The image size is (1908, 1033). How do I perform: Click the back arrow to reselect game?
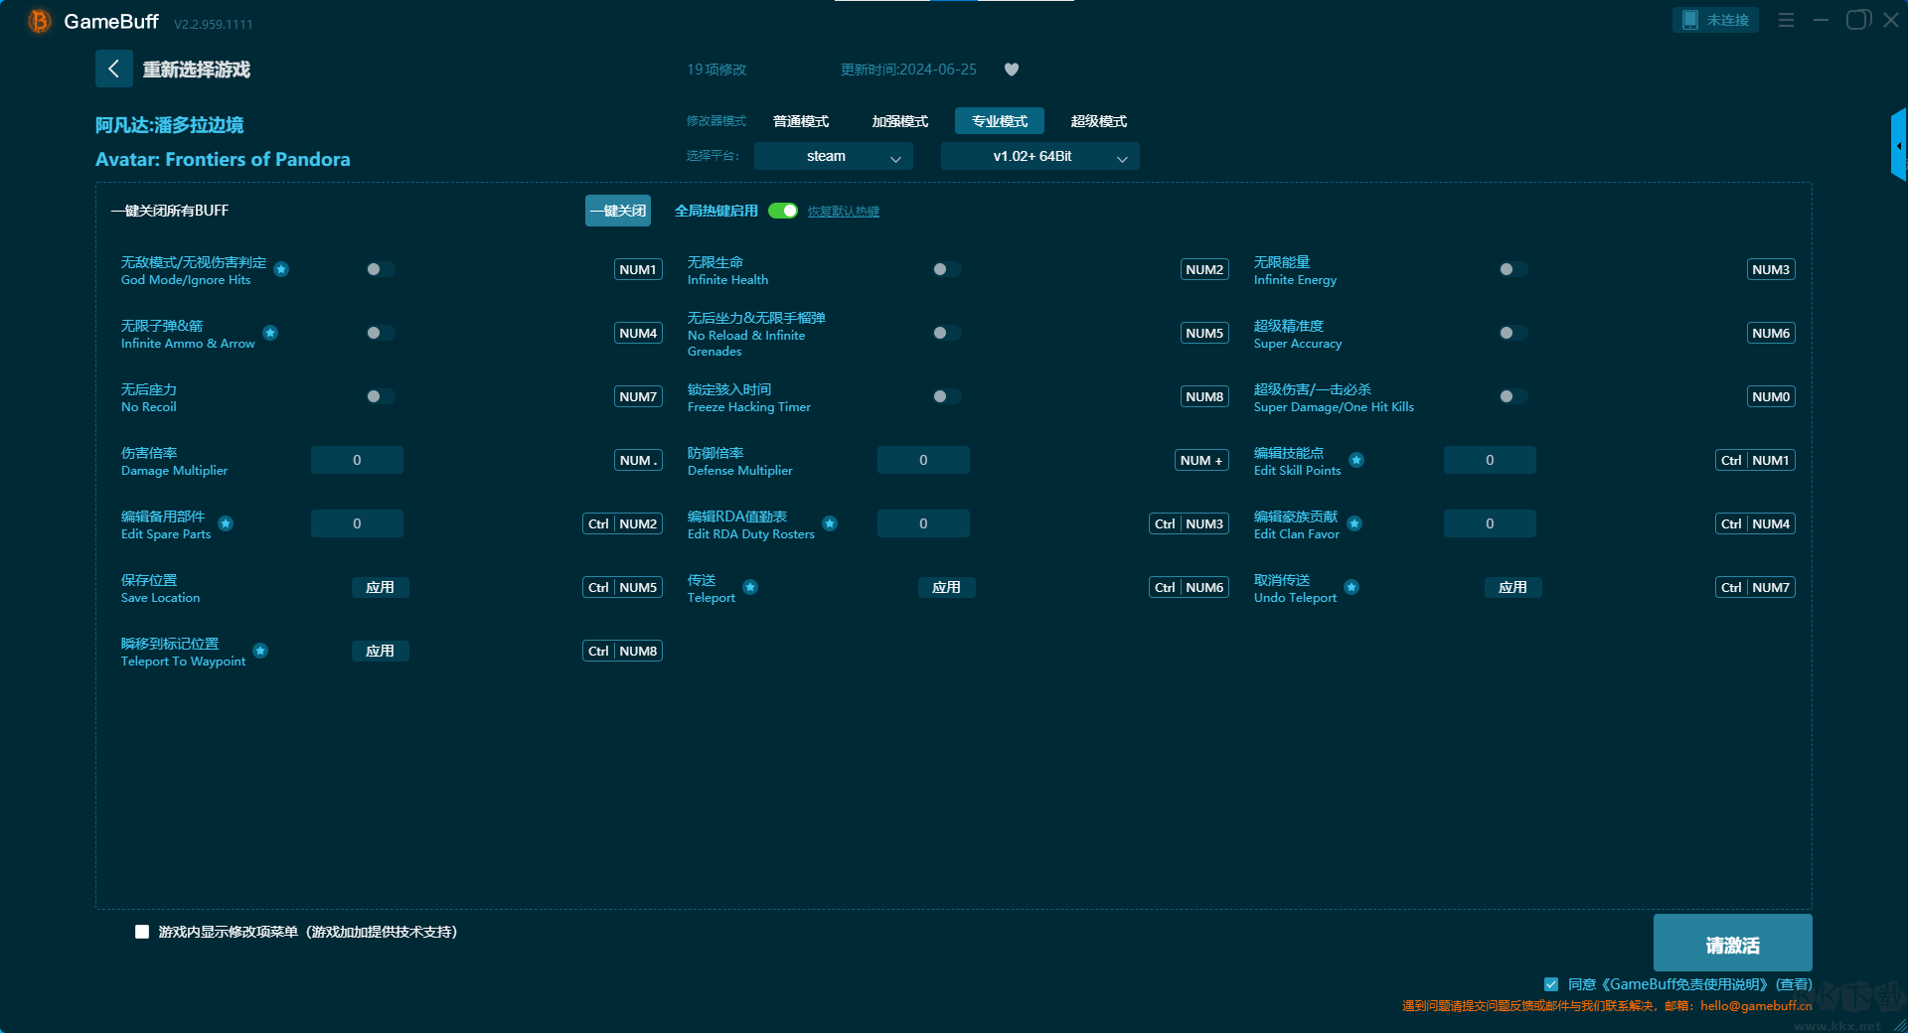click(113, 69)
